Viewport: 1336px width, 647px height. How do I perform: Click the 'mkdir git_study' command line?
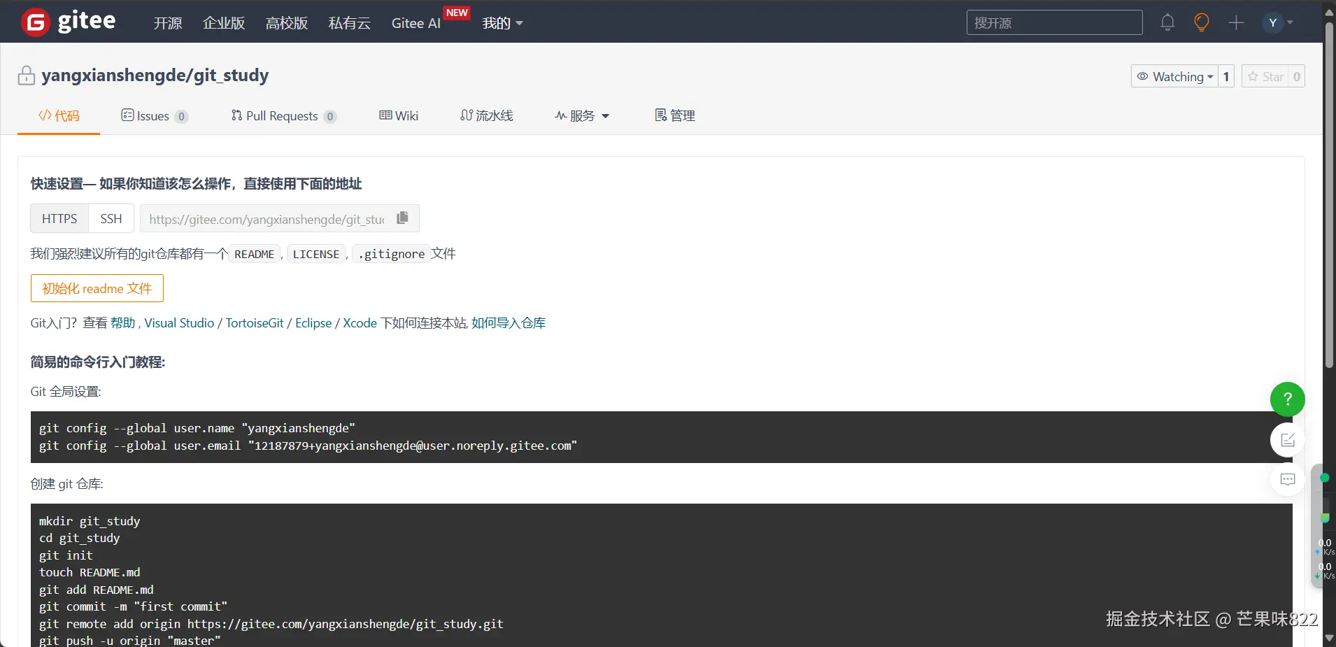click(x=90, y=521)
